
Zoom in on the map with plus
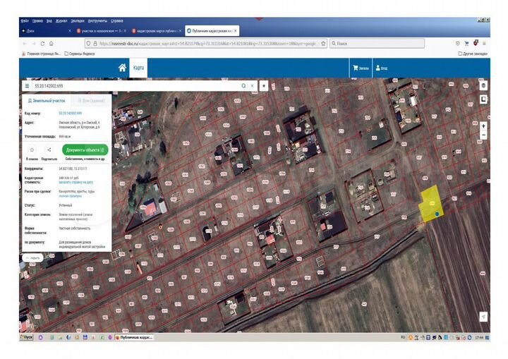pos(483,127)
